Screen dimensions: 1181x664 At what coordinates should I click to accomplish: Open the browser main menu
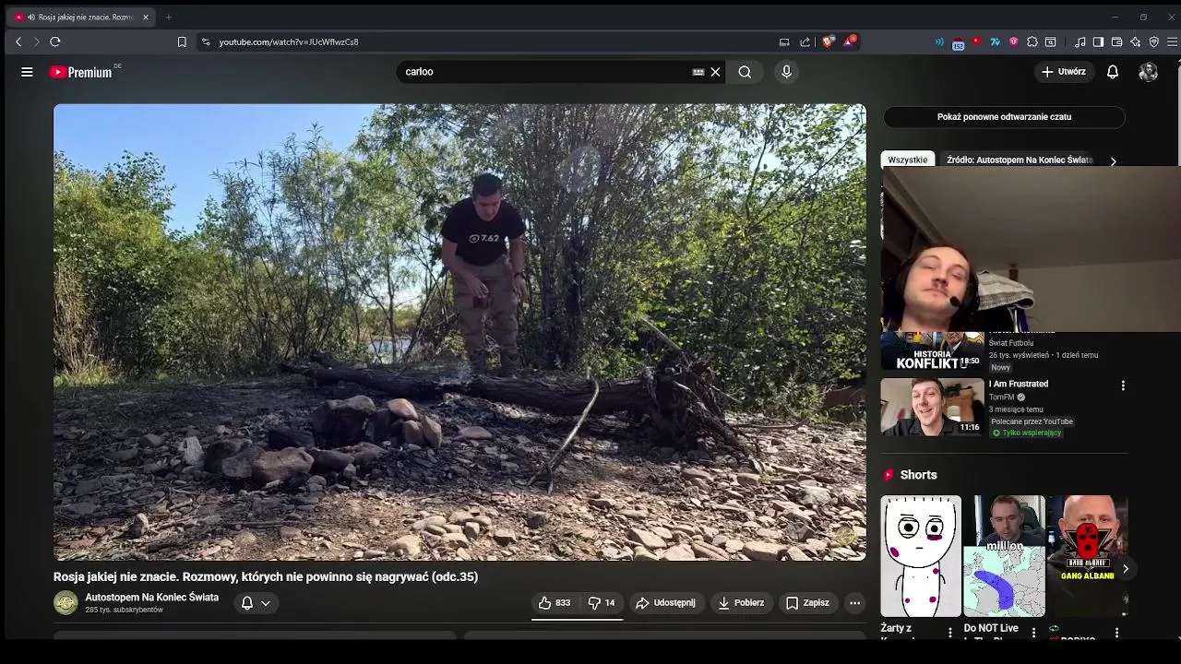click(x=1172, y=41)
